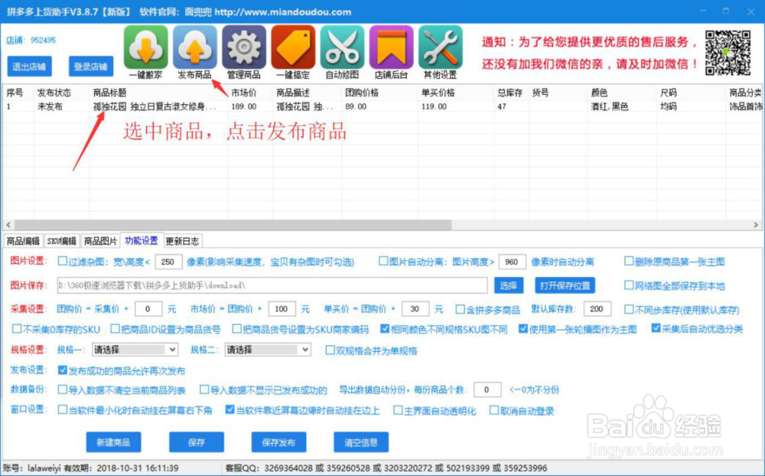
Task: Check 导入数据不显示已发布成功的
Action: click(x=204, y=390)
